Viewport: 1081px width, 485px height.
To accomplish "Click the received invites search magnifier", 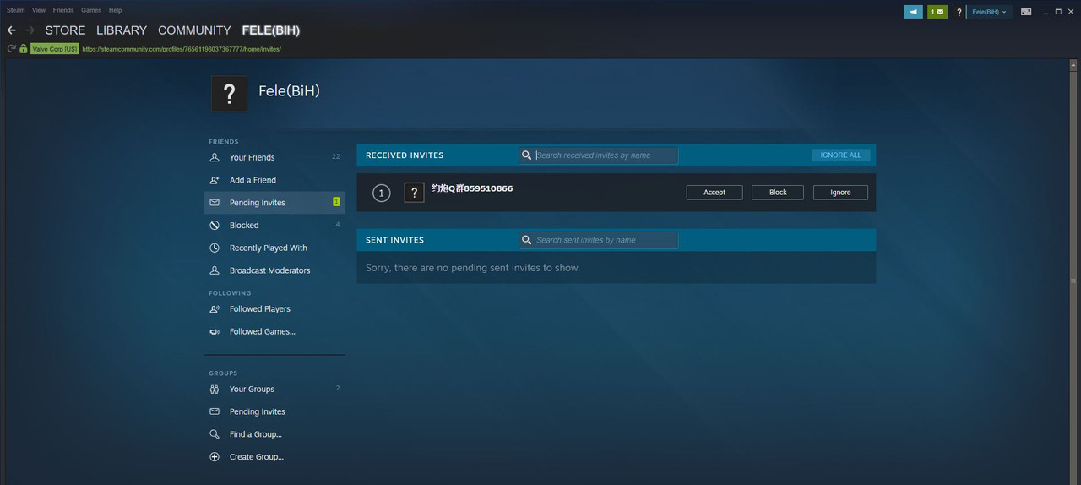I will coord(527,155).
